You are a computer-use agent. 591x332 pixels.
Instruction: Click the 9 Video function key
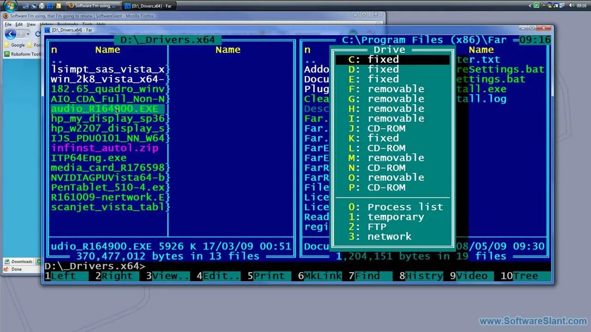[472, 276]
